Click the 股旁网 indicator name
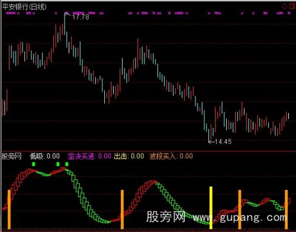Viewport: 296px width, 232px height. 12,156
